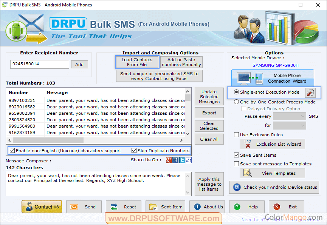The width and height of the screenshot is (327, 225).
Task: Click the red Exit icon
Action: [x=277, y=207]
